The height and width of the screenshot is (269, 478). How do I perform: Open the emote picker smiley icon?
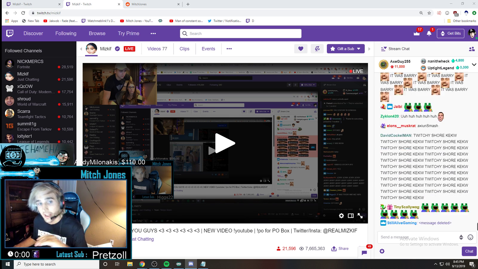470,237
